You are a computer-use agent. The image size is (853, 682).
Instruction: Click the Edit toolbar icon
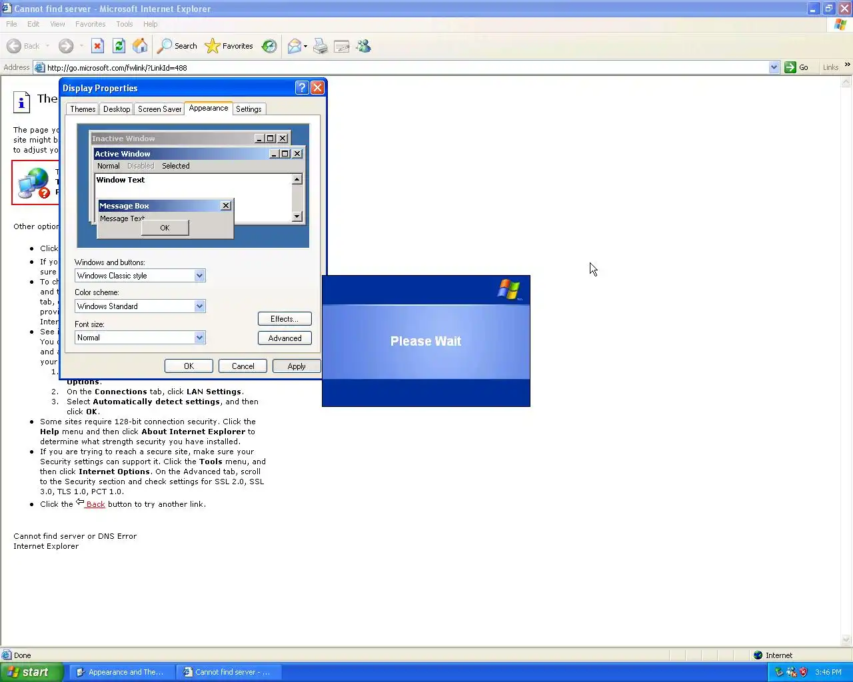[342, 46]
